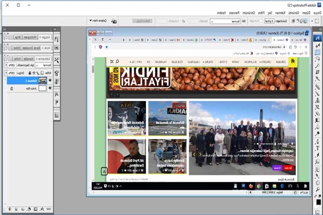Select the Hand tool

(x=317, y=183)
